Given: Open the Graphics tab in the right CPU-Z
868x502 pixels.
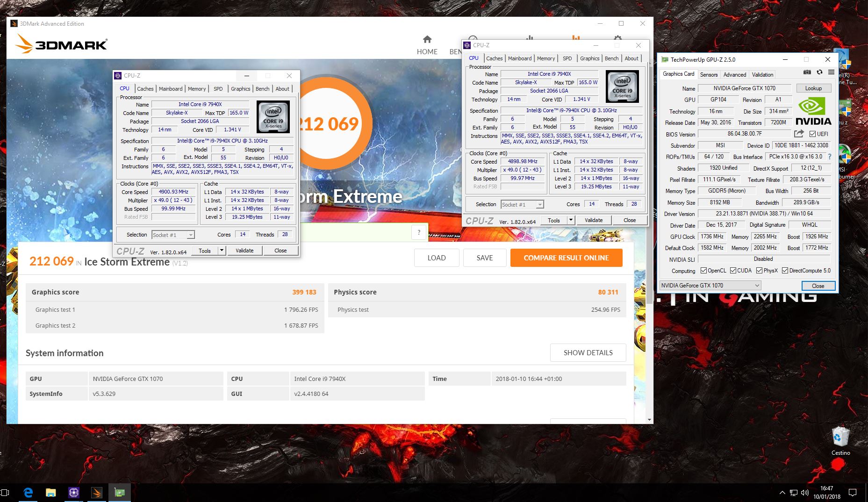Looking at the screenshot, I should click(x=589, y=58).
